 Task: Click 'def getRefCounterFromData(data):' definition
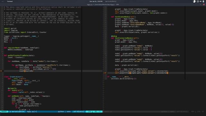tap(19, 55)
